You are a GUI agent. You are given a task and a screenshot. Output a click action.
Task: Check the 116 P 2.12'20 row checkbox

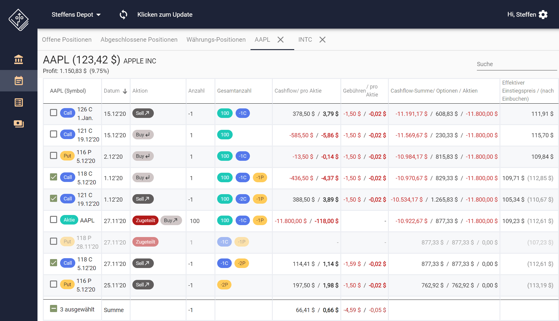click(x=54, y=155)
